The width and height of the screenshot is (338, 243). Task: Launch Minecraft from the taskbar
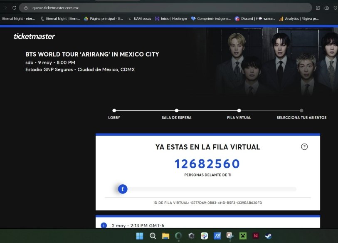click(243, 236)
